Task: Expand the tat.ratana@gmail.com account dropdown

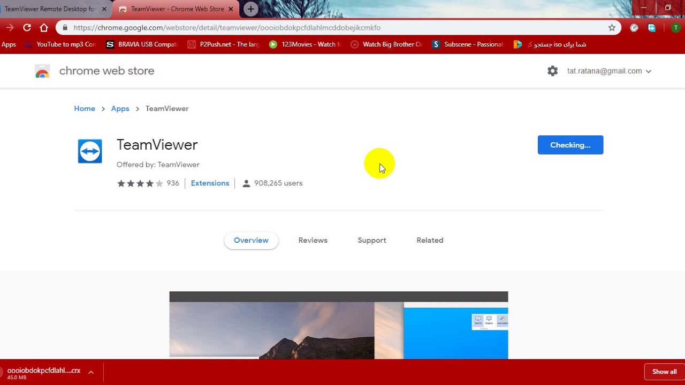Action: click(609, 71)
